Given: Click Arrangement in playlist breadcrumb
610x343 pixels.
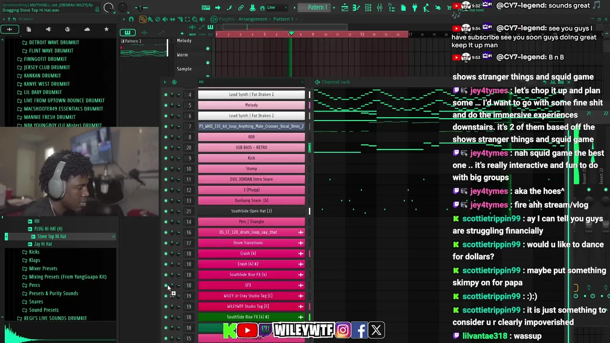Looking at the screenshot, I should (x=253, y=19).
